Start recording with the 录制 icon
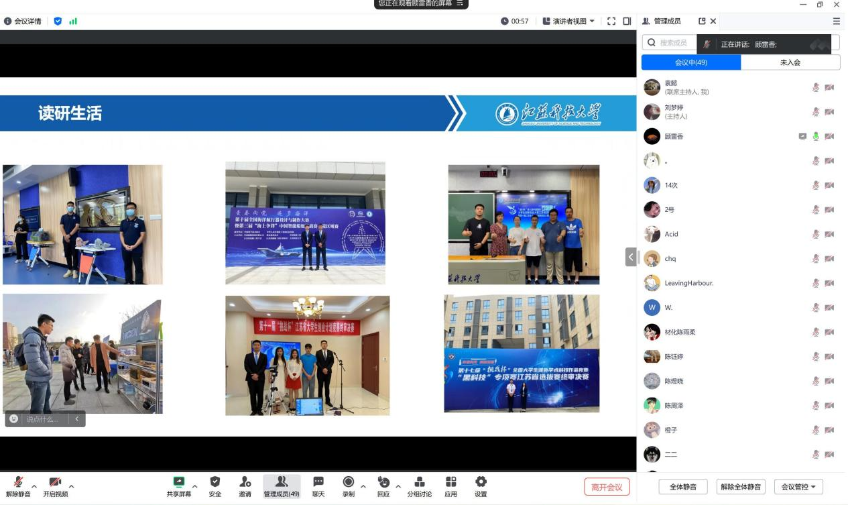 coord(348,486)
